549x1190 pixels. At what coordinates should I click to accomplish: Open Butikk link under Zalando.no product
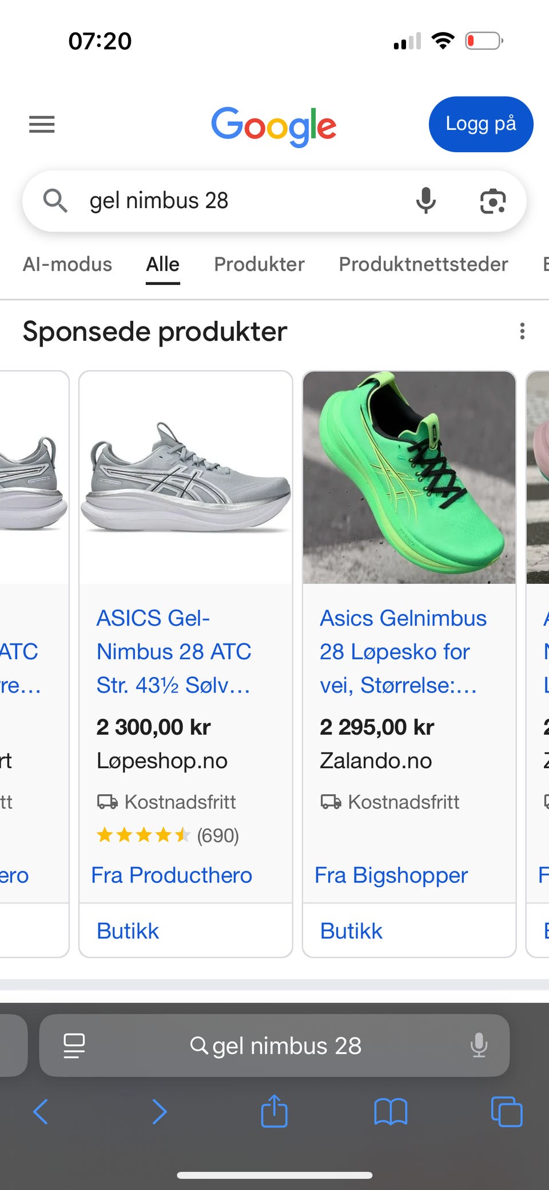coord(351,931)
